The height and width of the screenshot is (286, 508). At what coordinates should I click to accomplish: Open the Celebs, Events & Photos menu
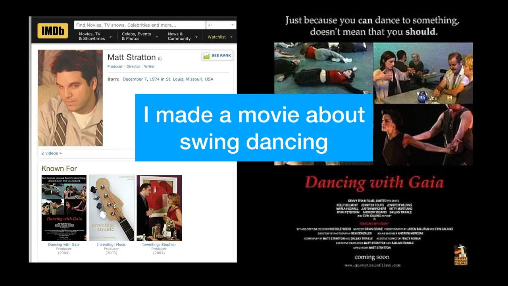click(x=140, y=37)
